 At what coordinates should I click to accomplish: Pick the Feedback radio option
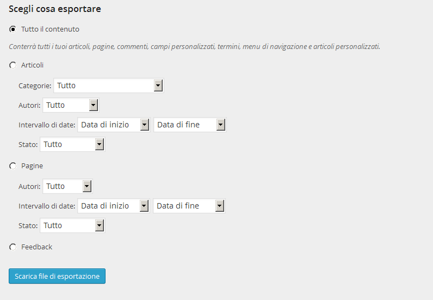click(x=13, y=247)
